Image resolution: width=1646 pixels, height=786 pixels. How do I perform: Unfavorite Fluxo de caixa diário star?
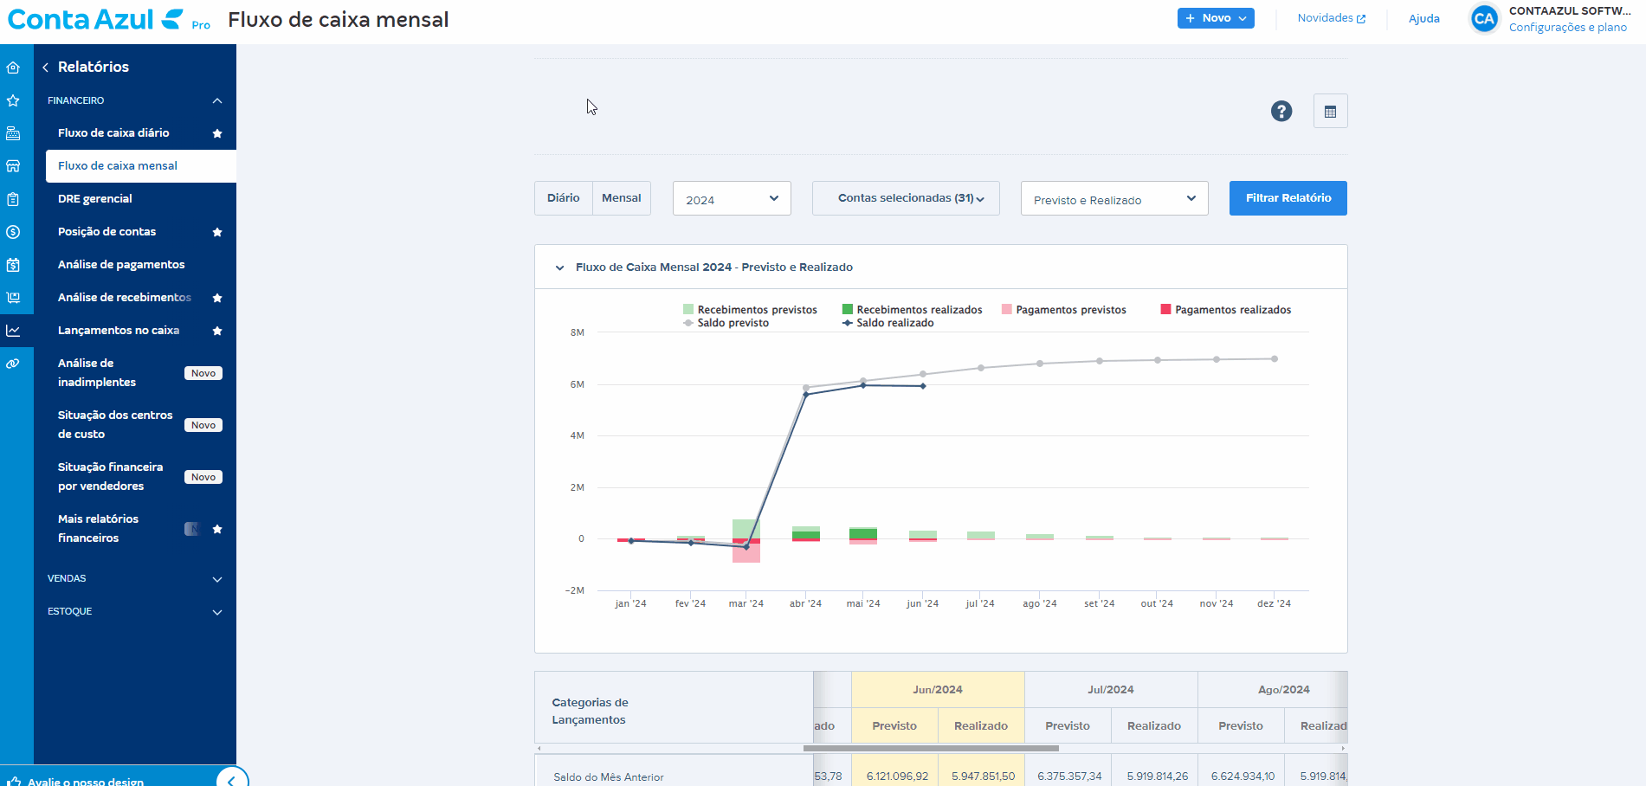(x=217, y=133)
